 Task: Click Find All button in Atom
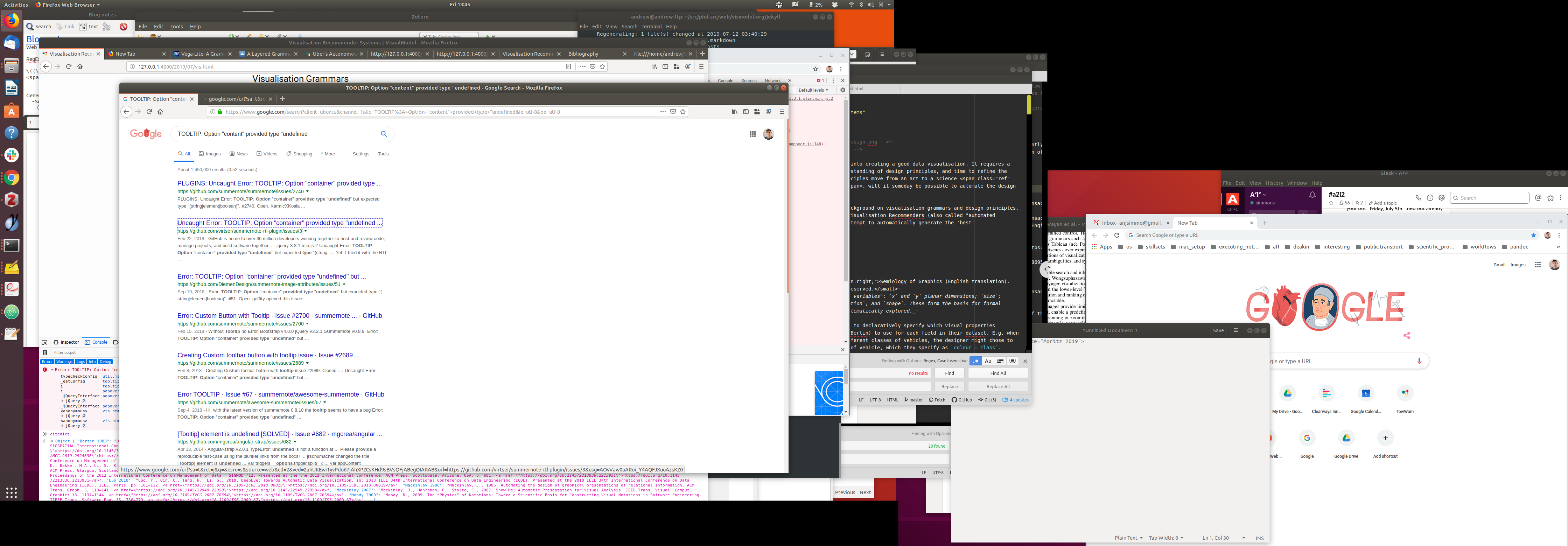click(x=997, y=373)
